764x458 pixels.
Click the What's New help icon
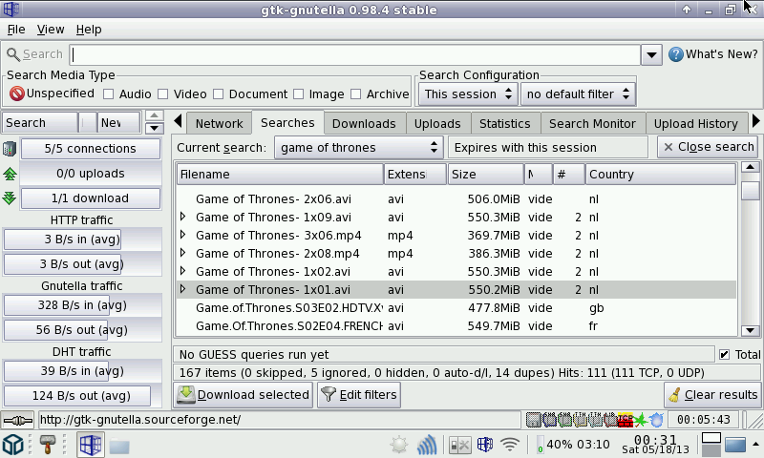[676, 54]
